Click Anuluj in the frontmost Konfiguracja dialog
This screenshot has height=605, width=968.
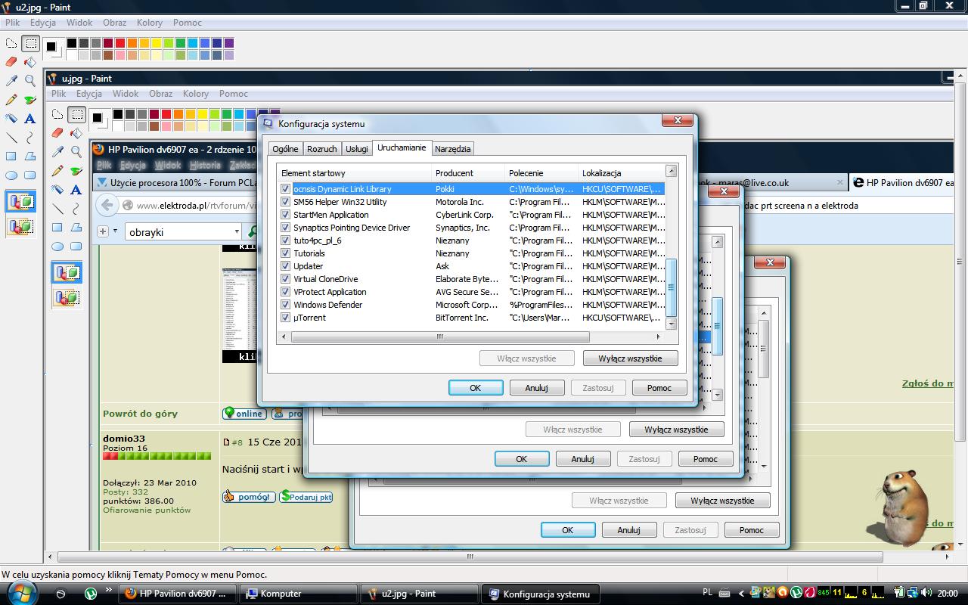(x=537, y=388)
